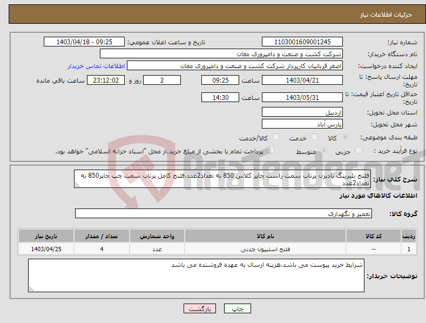
Task: Click the چاپ (print) button
Action: click(x=237, y=308)
